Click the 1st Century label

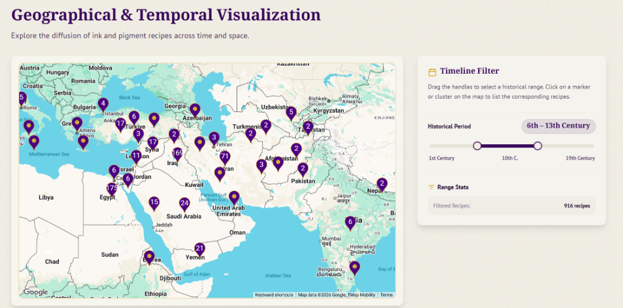(x=442, y=158)
